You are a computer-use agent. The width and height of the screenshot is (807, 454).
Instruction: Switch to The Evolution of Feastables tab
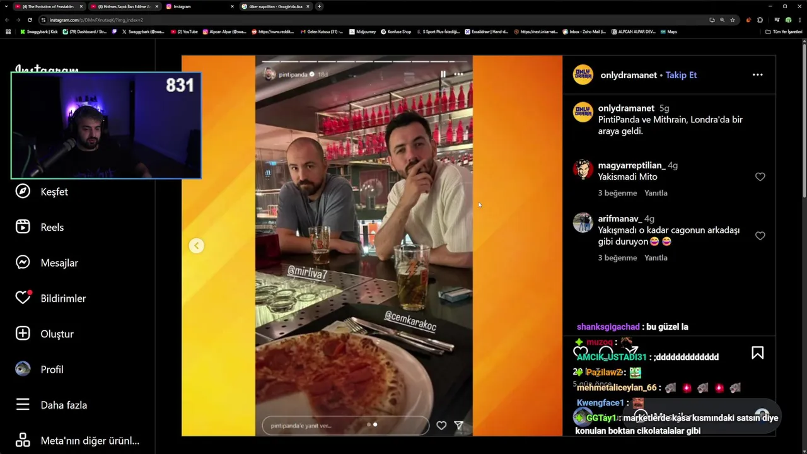(48, 6)
